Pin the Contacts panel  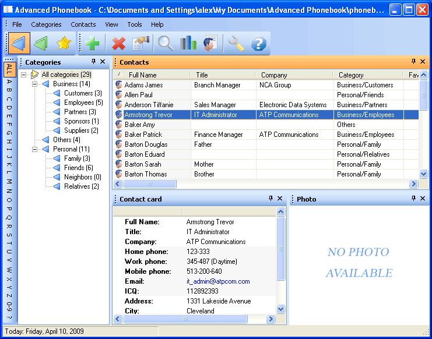[x=413, y=62]
